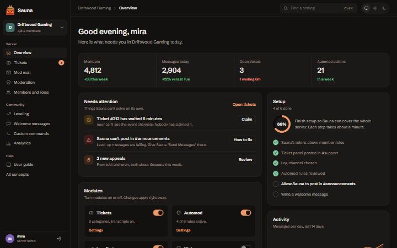
Task: Click the Members and roles people icon
Action: (x=8, y=93)
